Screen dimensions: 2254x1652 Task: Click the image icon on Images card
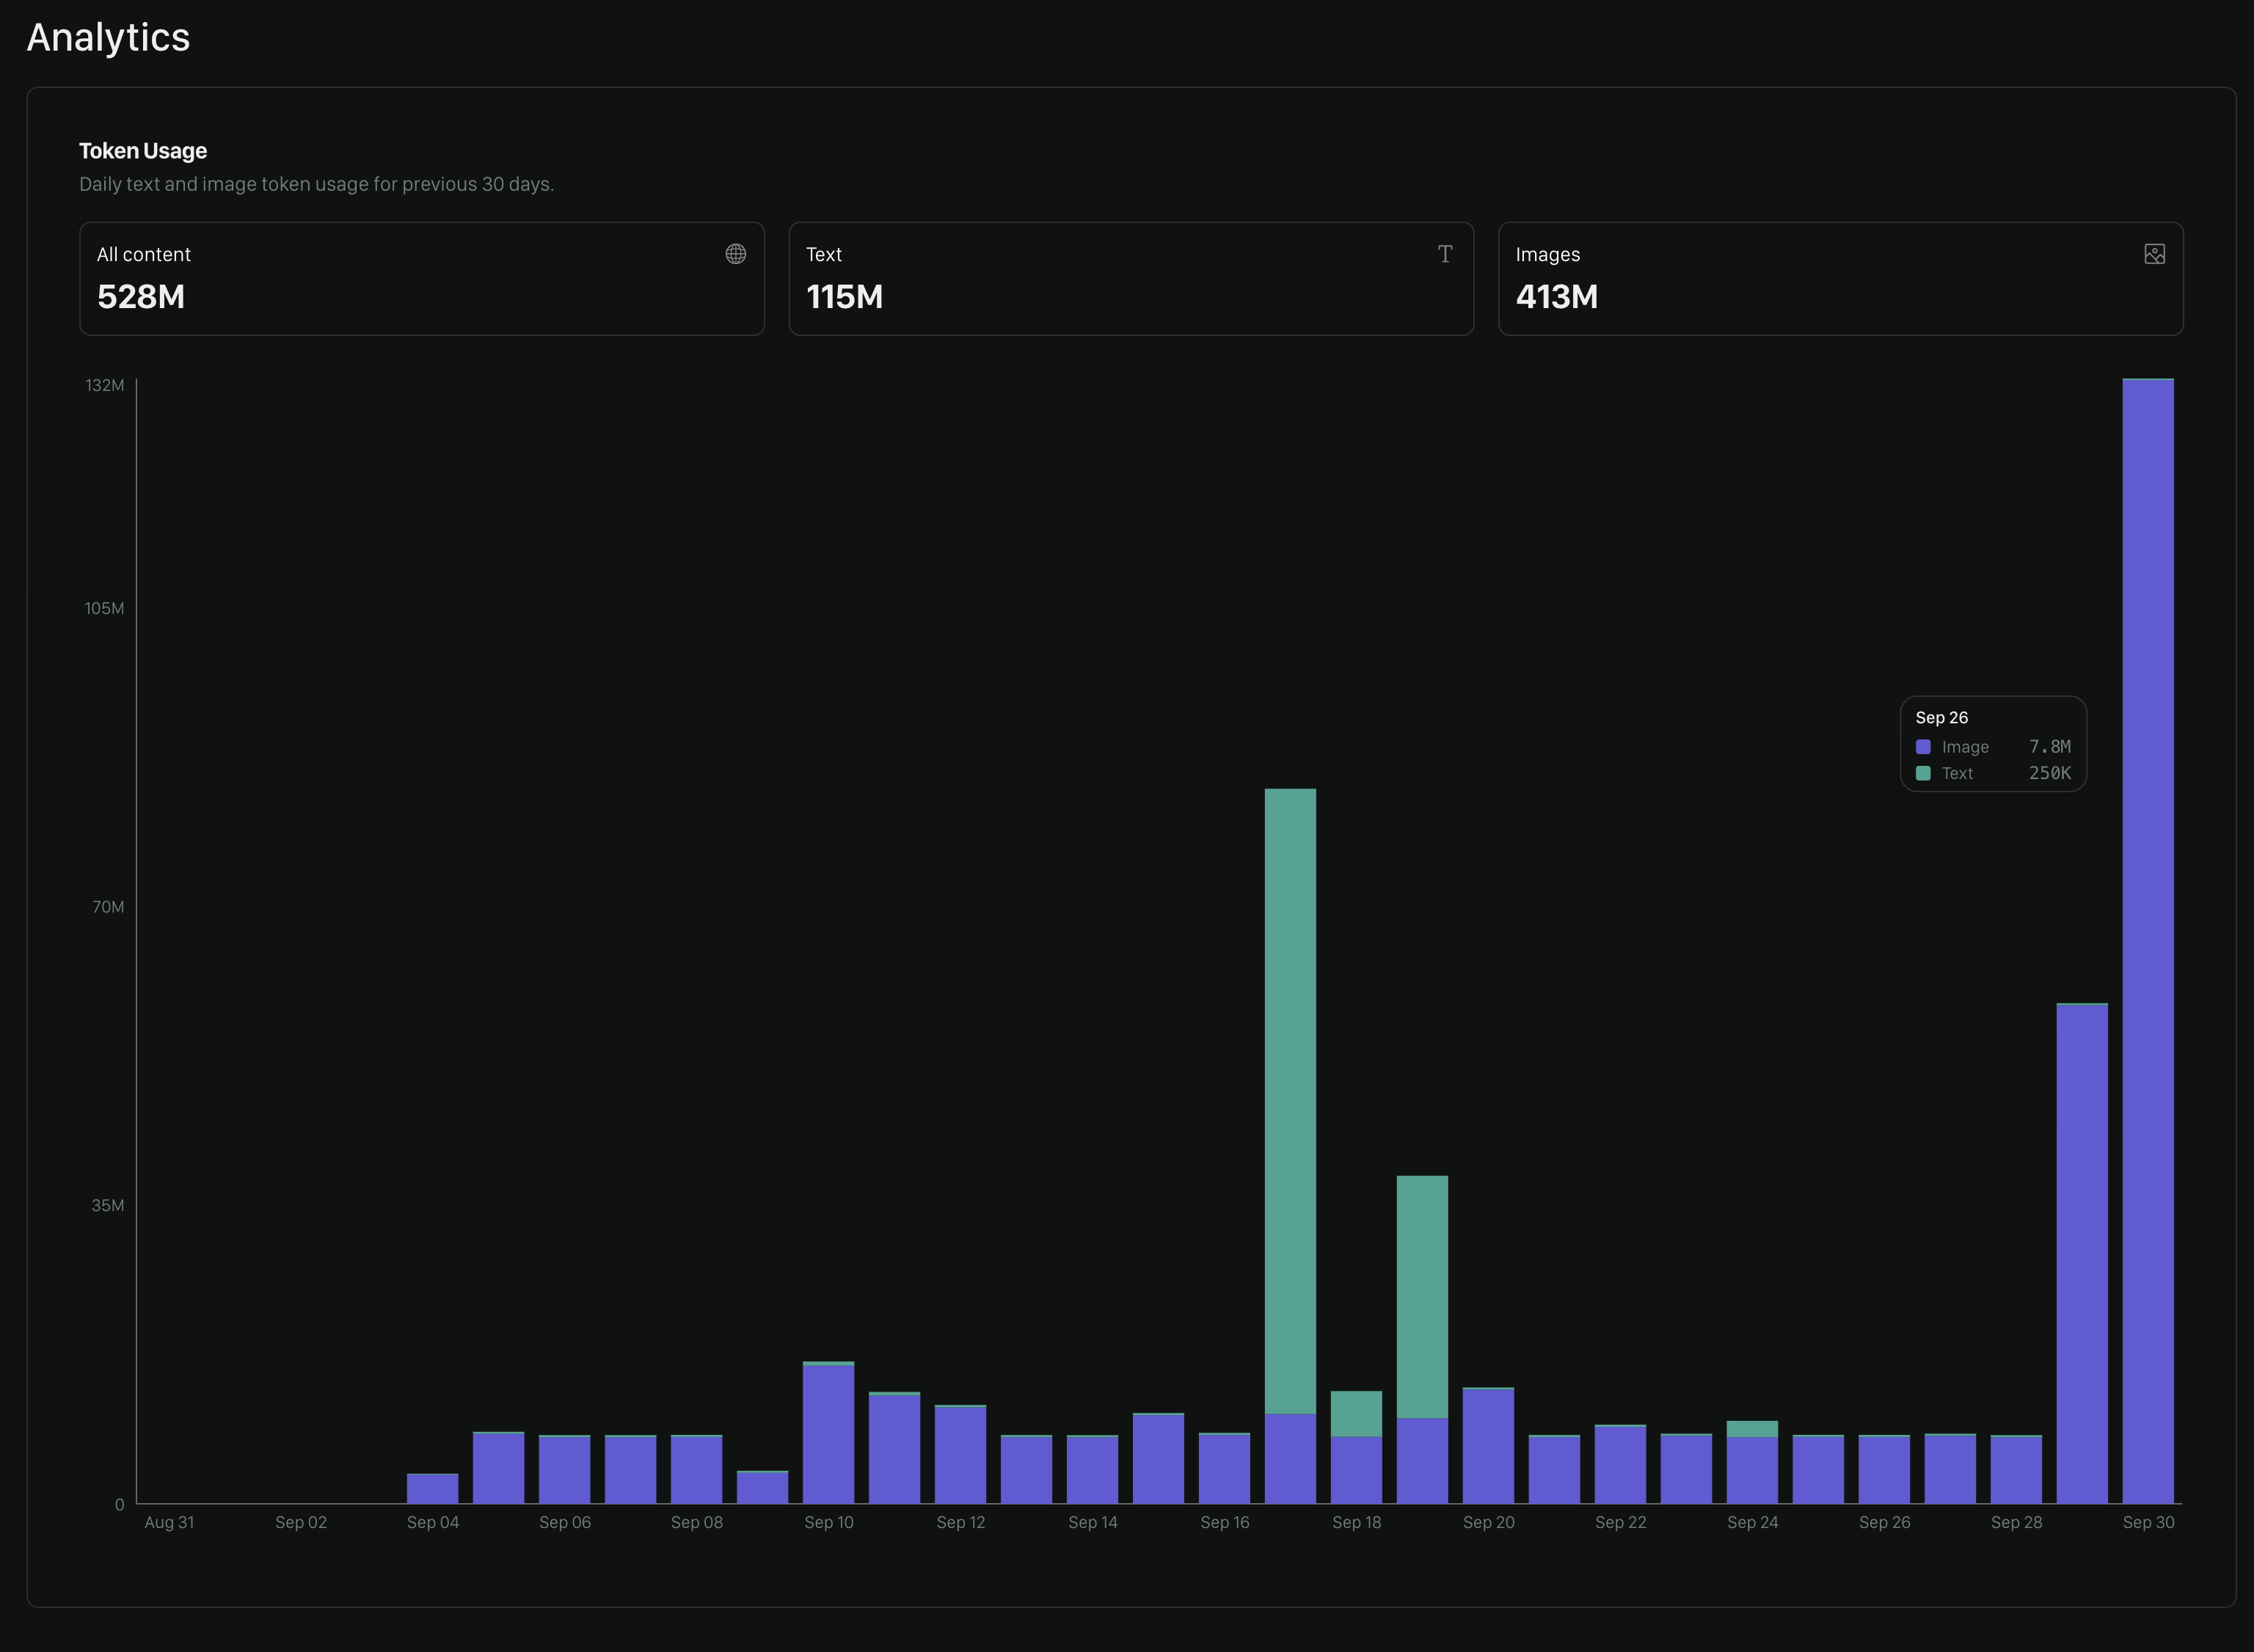2156,254
